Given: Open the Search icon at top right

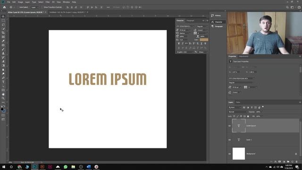Looking at the screenshot, I should 287,7.
